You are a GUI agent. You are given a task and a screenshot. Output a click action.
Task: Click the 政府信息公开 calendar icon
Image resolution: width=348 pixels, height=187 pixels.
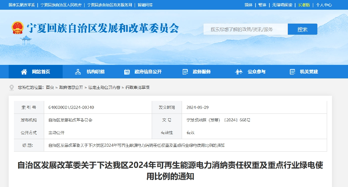coord(127,72)
